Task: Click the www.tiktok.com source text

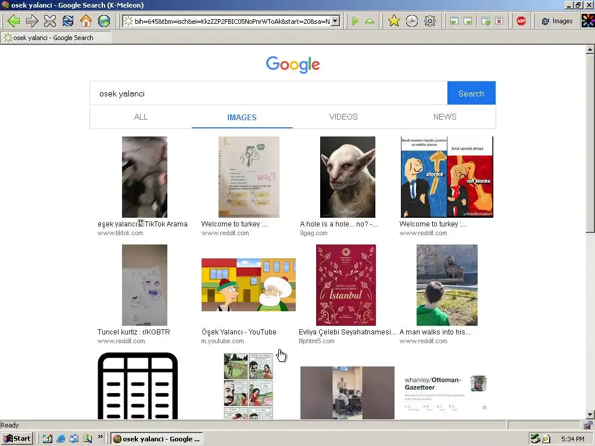Action: click(120, 233)
